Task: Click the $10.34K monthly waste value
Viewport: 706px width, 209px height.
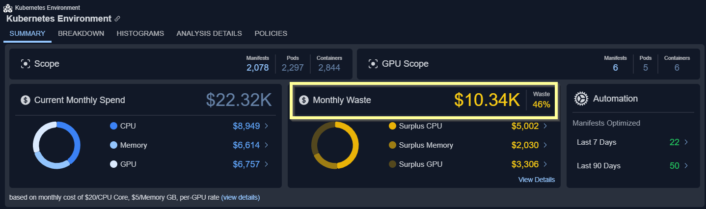Action: pyautogui.click(x=487, y=100)
